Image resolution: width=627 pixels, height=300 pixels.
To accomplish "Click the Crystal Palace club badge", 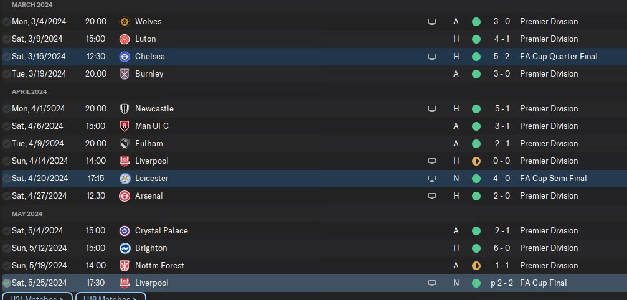I will click(x=124, y=231).
